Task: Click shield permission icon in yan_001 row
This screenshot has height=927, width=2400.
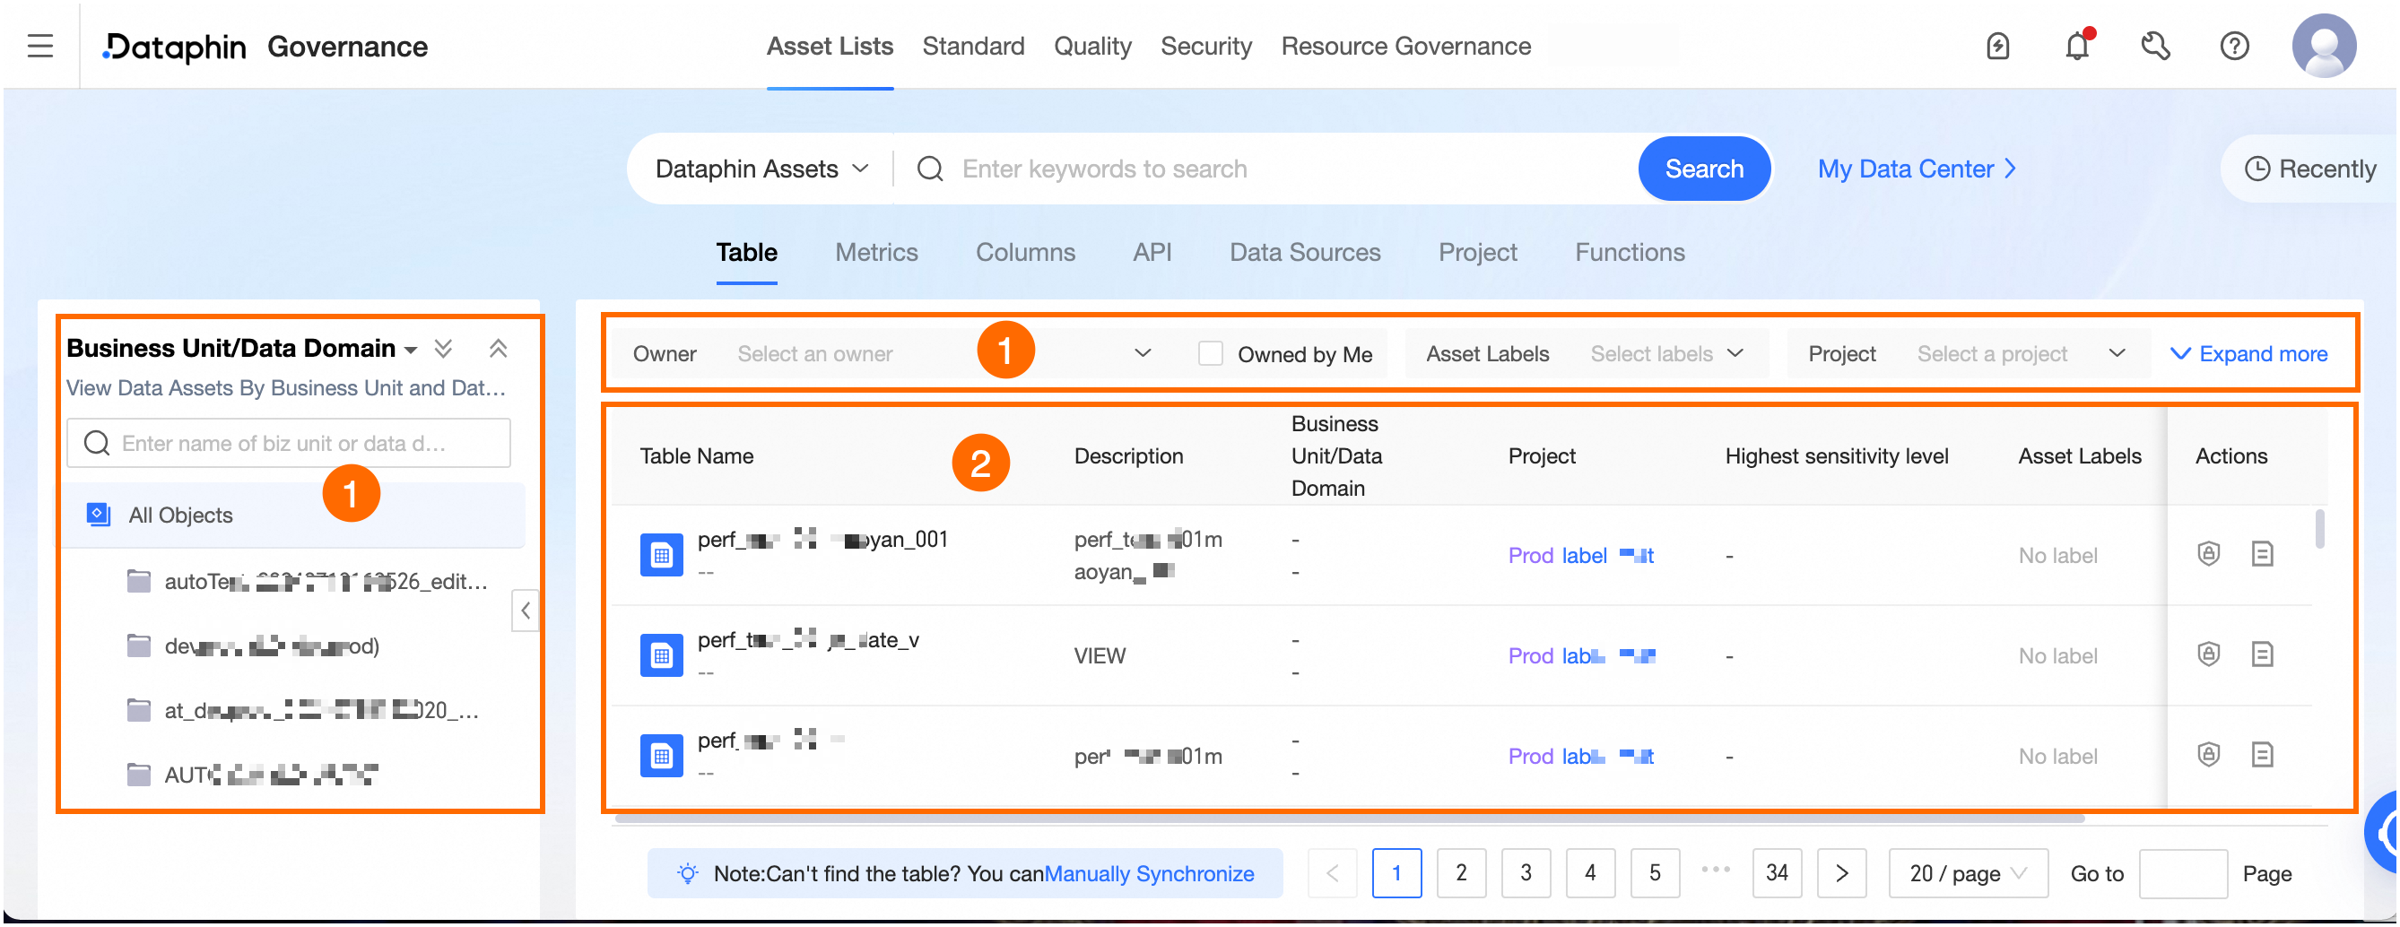Action: (2208, 554)
